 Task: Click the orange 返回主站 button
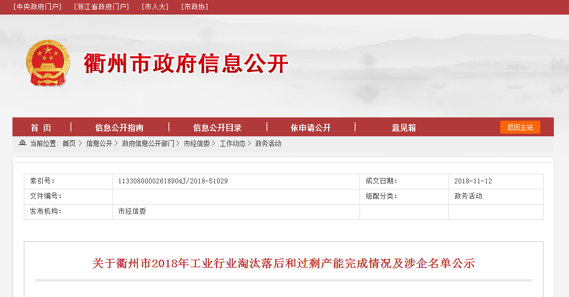click(520, 128)
